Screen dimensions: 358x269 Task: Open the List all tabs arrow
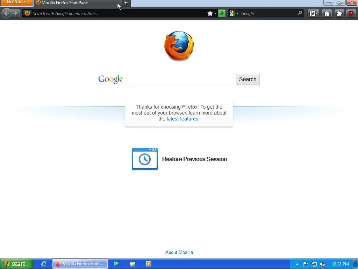click(320, 2)
